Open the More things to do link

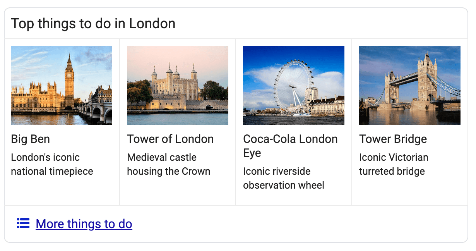click(84, 224)
